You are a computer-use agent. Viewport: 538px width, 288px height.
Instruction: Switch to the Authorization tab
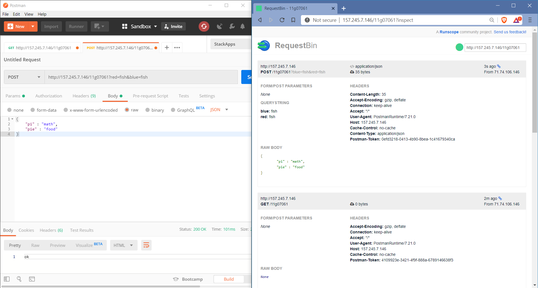48,96
